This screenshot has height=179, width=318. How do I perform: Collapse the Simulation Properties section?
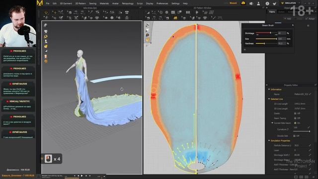click(x=269, y=141)
